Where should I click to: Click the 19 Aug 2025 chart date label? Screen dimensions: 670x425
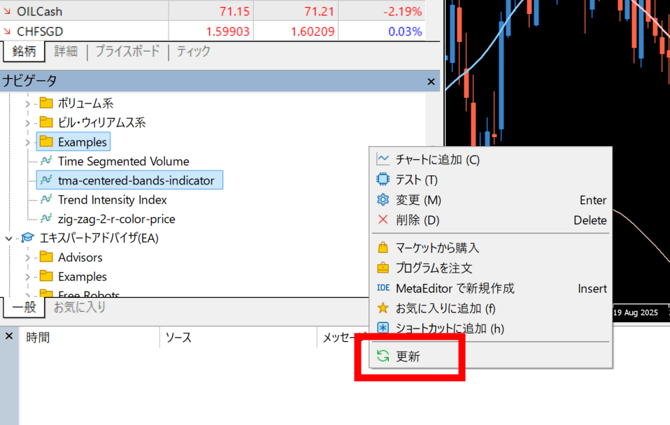[636, 312]
